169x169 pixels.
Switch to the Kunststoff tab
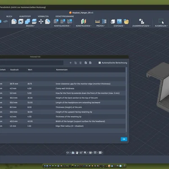[25, 16]
